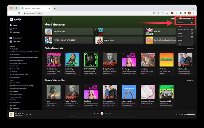Show all of Today's biggest hits

(190, 48)
